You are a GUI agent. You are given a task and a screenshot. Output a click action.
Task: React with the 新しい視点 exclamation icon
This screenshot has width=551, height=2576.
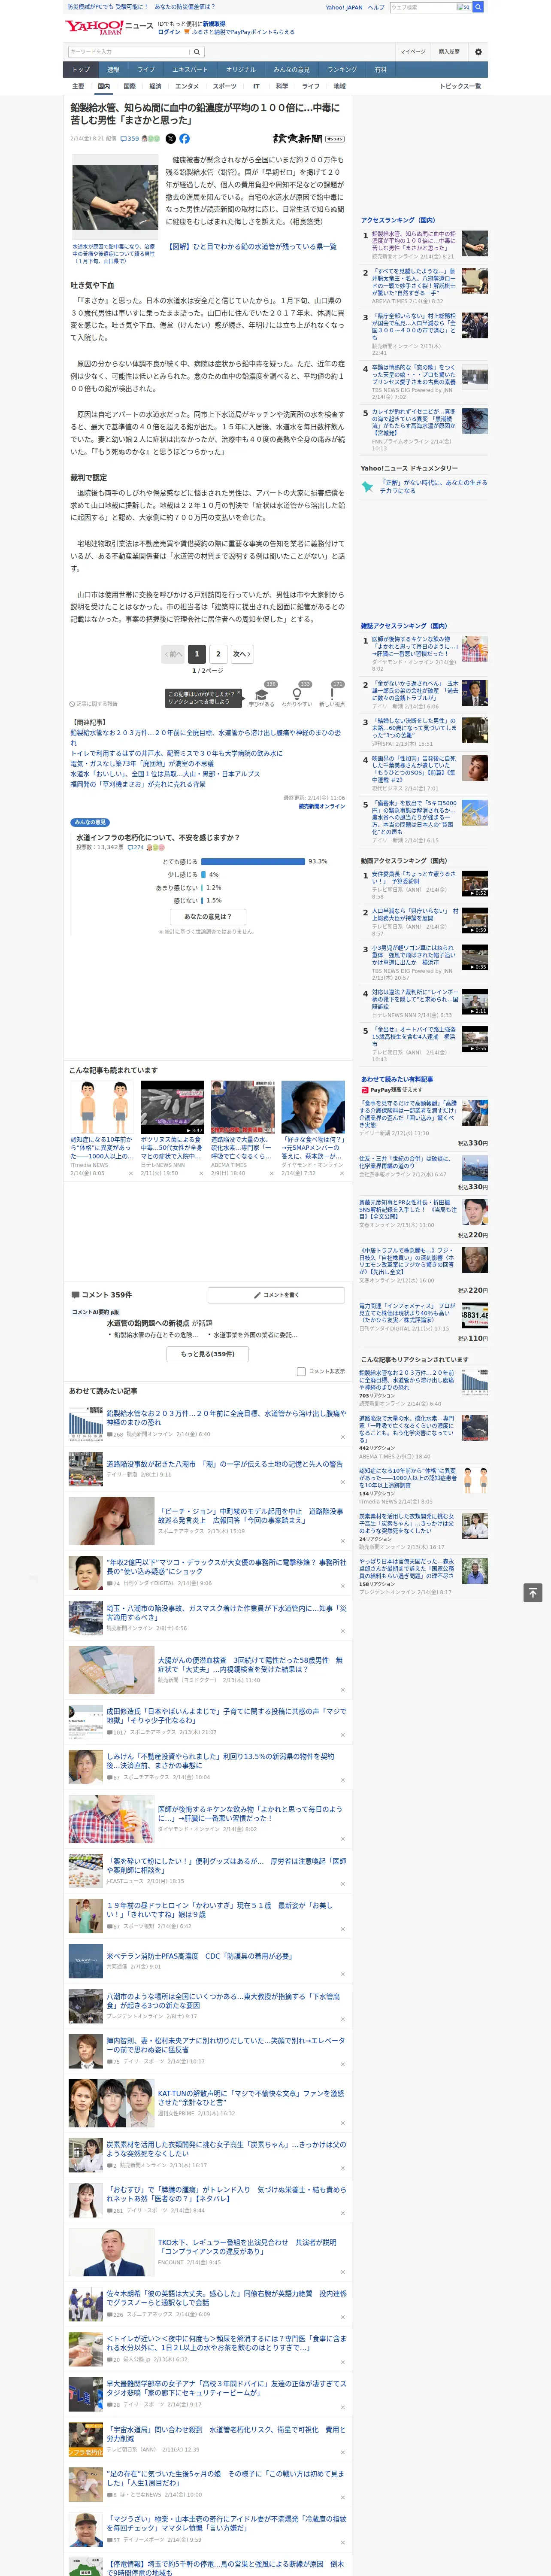point(332,694)
